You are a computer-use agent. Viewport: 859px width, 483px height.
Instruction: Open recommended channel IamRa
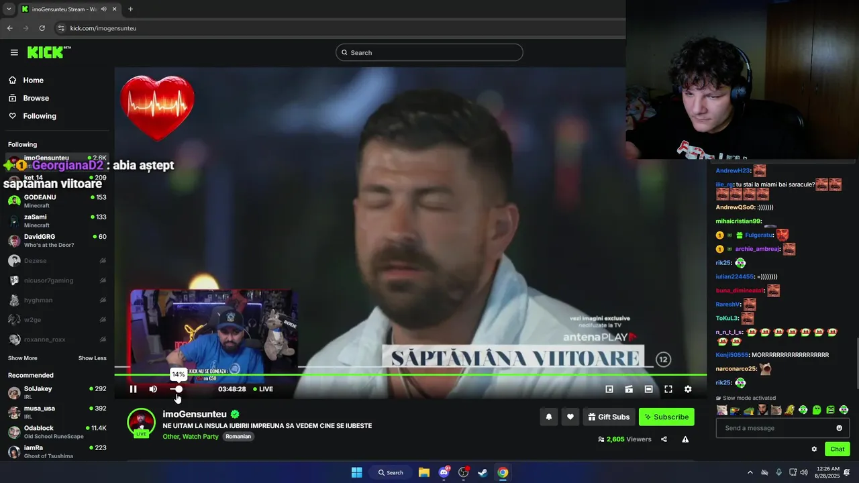[57, 451]
